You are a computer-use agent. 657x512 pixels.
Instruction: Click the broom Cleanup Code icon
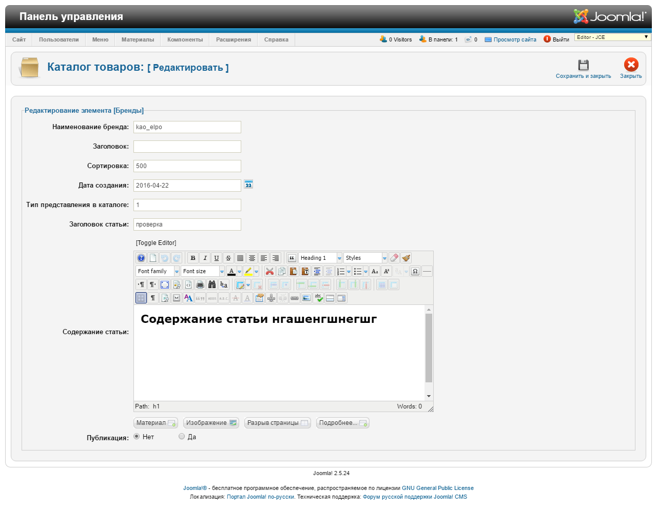406,258
